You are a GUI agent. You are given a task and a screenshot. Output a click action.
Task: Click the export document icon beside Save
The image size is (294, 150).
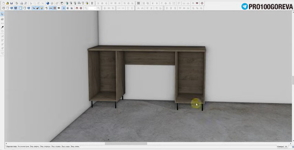(17, 3)
